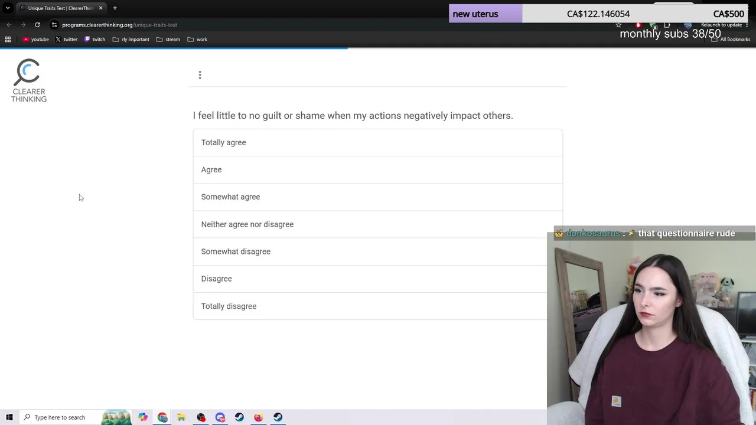The width and height of the screenshot is (756, 425).
Task: Open the first Steam taskbar icon
Action: click(239, 417)
